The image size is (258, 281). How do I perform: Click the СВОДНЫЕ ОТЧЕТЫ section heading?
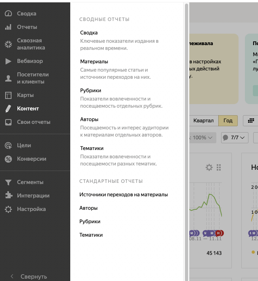[104, 19]
